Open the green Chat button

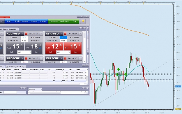(x=75, y=21)
